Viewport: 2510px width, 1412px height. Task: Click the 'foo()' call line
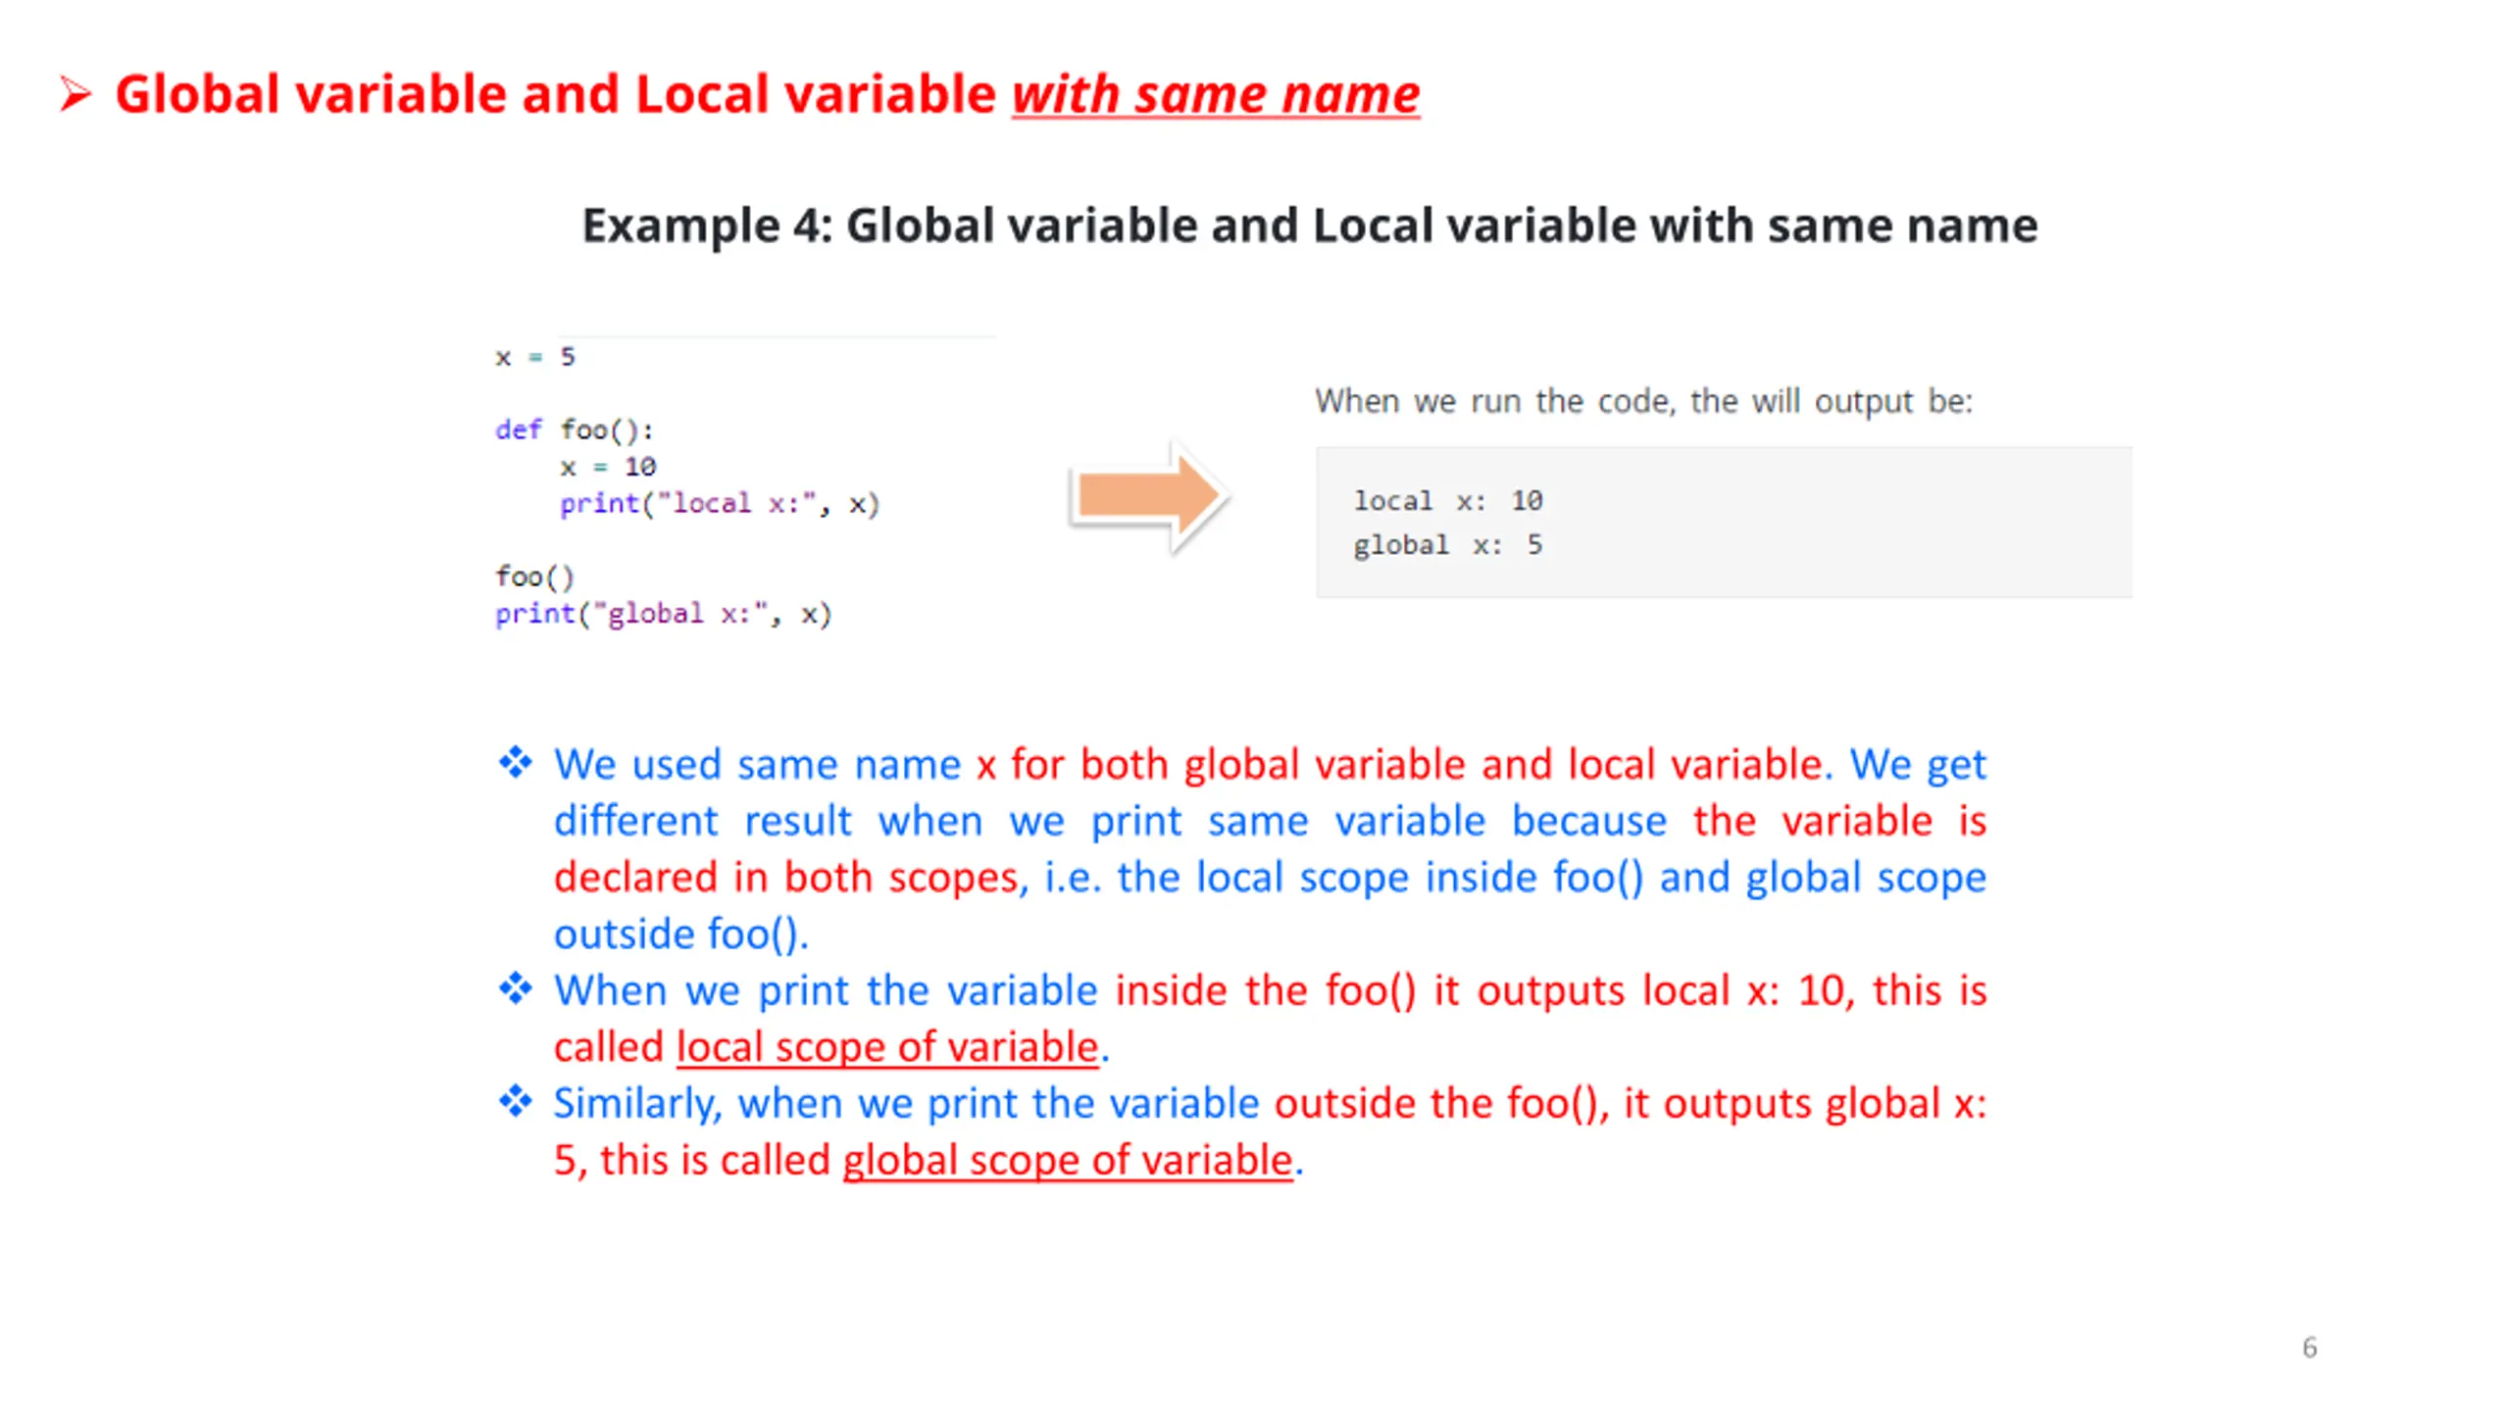tap(534, 577)
